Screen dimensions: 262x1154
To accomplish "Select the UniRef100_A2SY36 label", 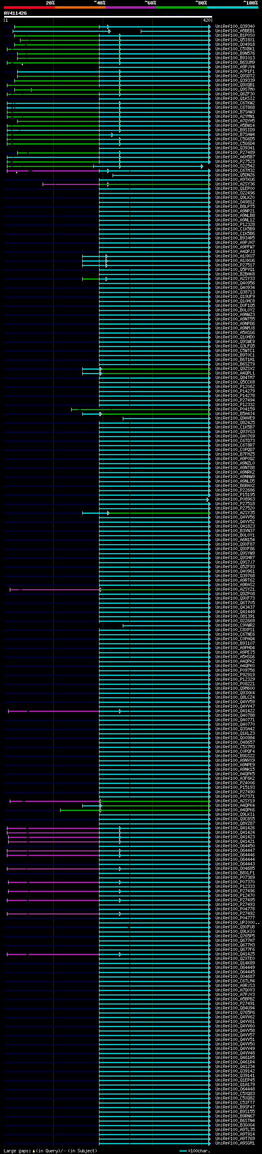I will click(x=235, y=184).
